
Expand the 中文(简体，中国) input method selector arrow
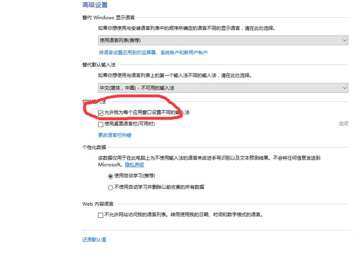[x=344, y=88]
